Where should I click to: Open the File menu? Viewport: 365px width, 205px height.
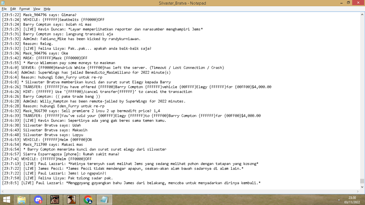(4, 9)
